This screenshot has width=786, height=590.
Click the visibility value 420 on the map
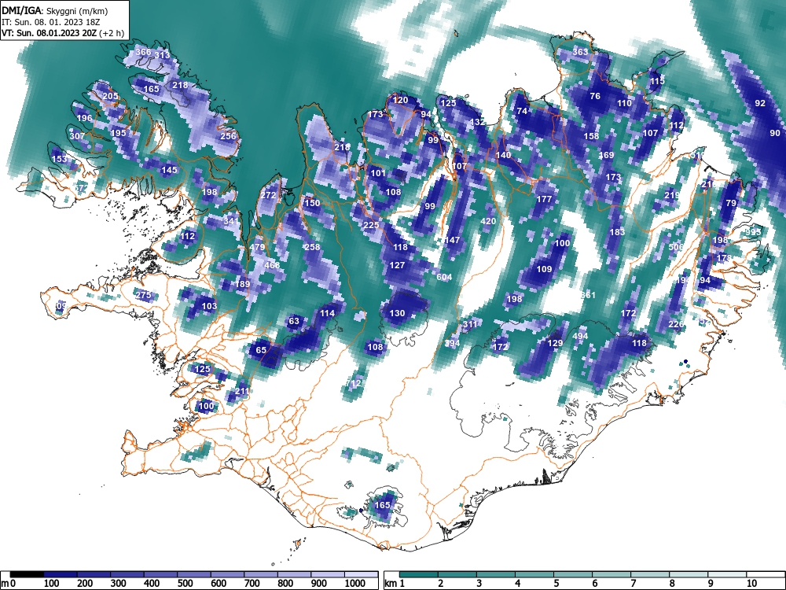point(488,221)
